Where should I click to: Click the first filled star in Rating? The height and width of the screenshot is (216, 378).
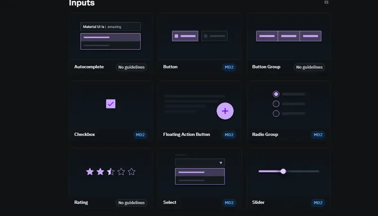[x=90, y=172]
